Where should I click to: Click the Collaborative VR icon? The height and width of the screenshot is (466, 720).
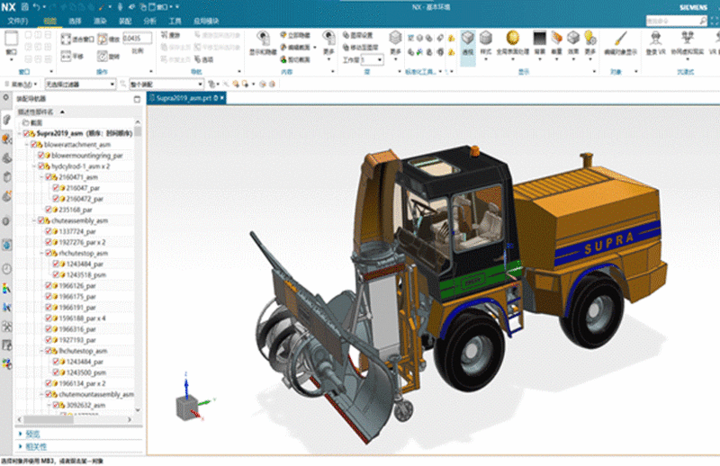[687, 38]
